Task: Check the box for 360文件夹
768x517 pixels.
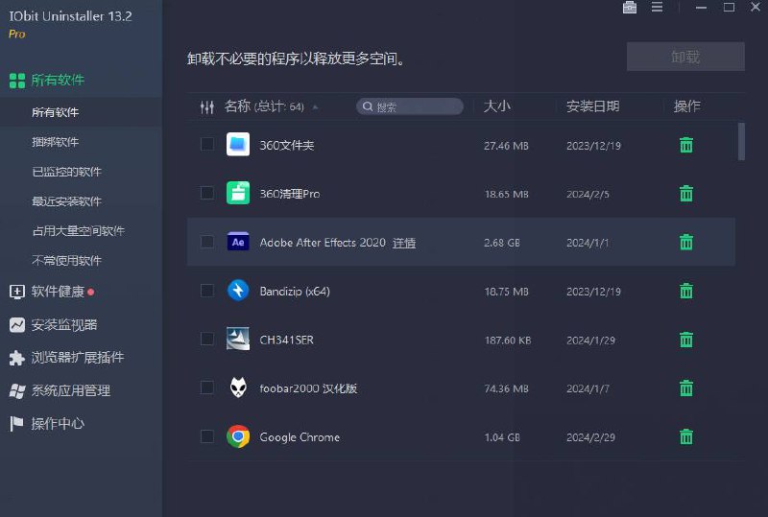Action: [x=207, y=145]
